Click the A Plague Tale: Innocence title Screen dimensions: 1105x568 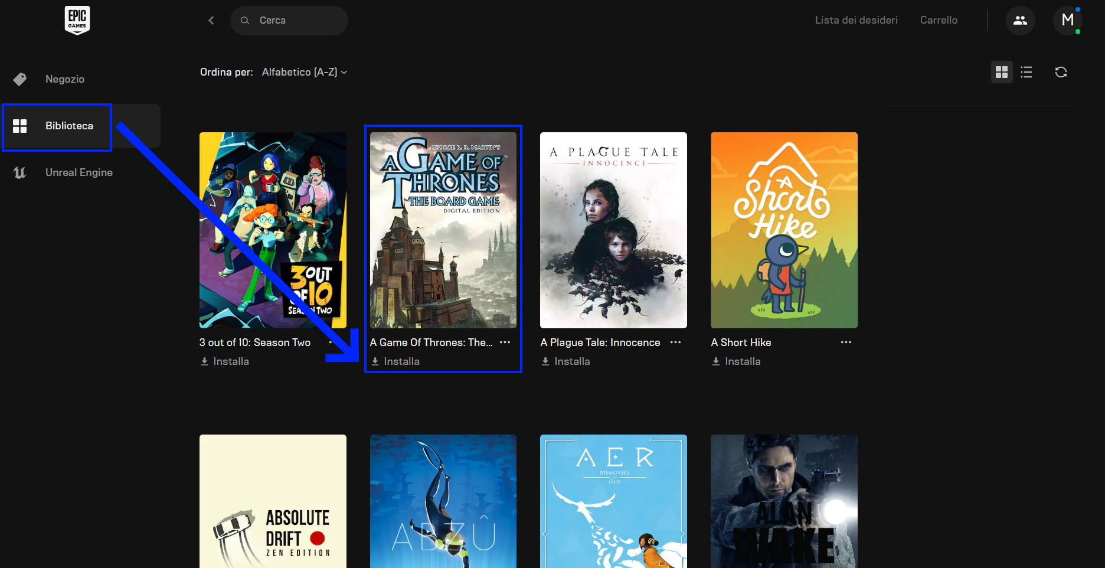600,342
